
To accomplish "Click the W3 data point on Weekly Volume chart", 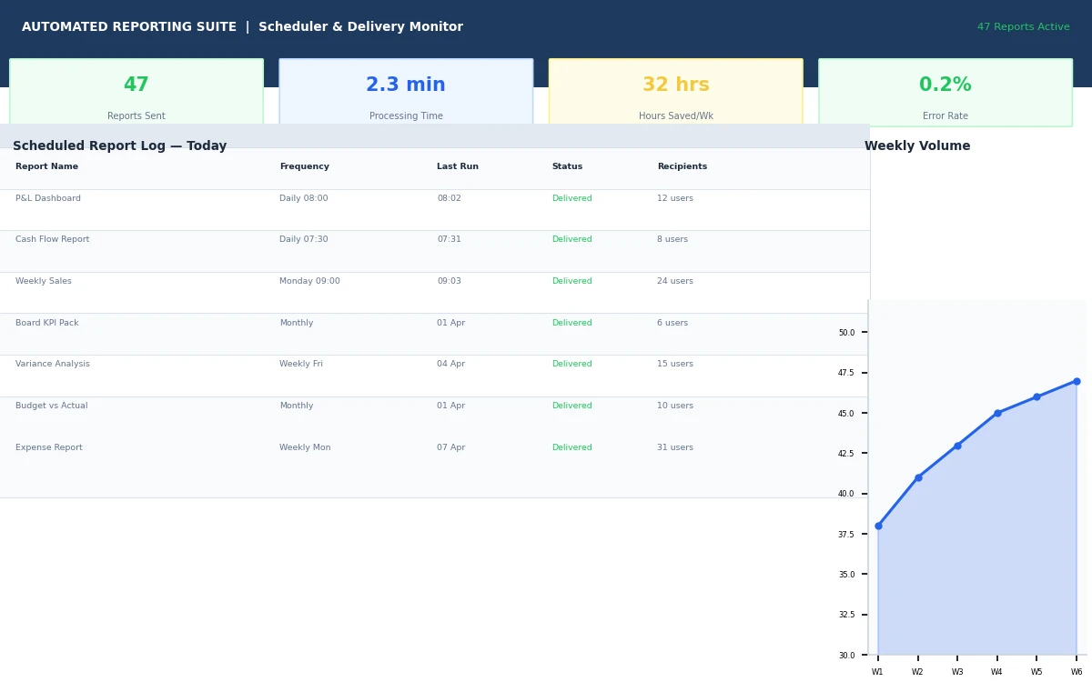I will (x=957, y=446).
